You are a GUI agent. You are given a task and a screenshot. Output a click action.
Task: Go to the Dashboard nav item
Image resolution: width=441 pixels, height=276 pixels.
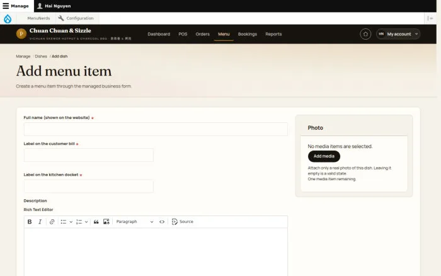pyautogui.click(x=159, y=34)
